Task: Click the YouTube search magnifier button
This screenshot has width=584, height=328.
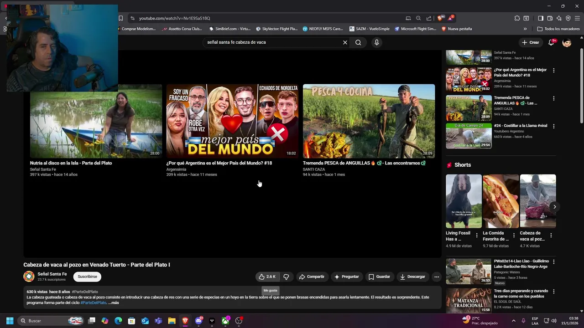Action: (358, 42)
